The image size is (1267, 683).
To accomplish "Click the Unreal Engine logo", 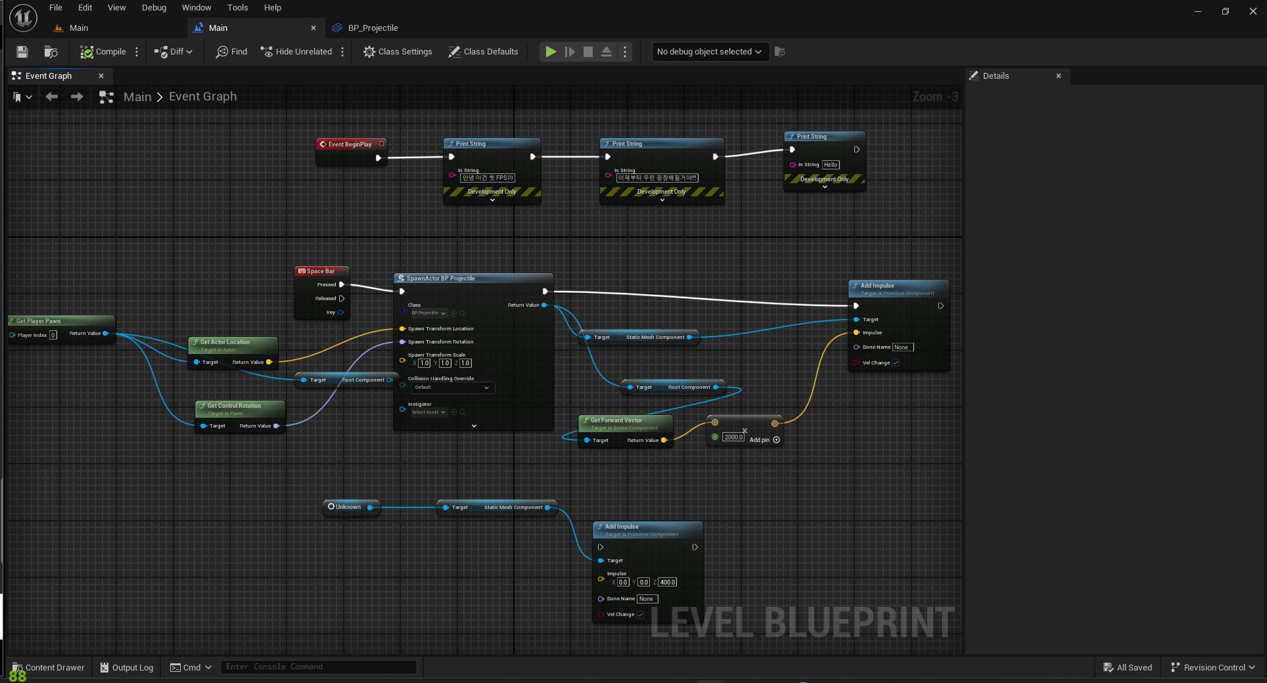I will click(x=23, y=18).
